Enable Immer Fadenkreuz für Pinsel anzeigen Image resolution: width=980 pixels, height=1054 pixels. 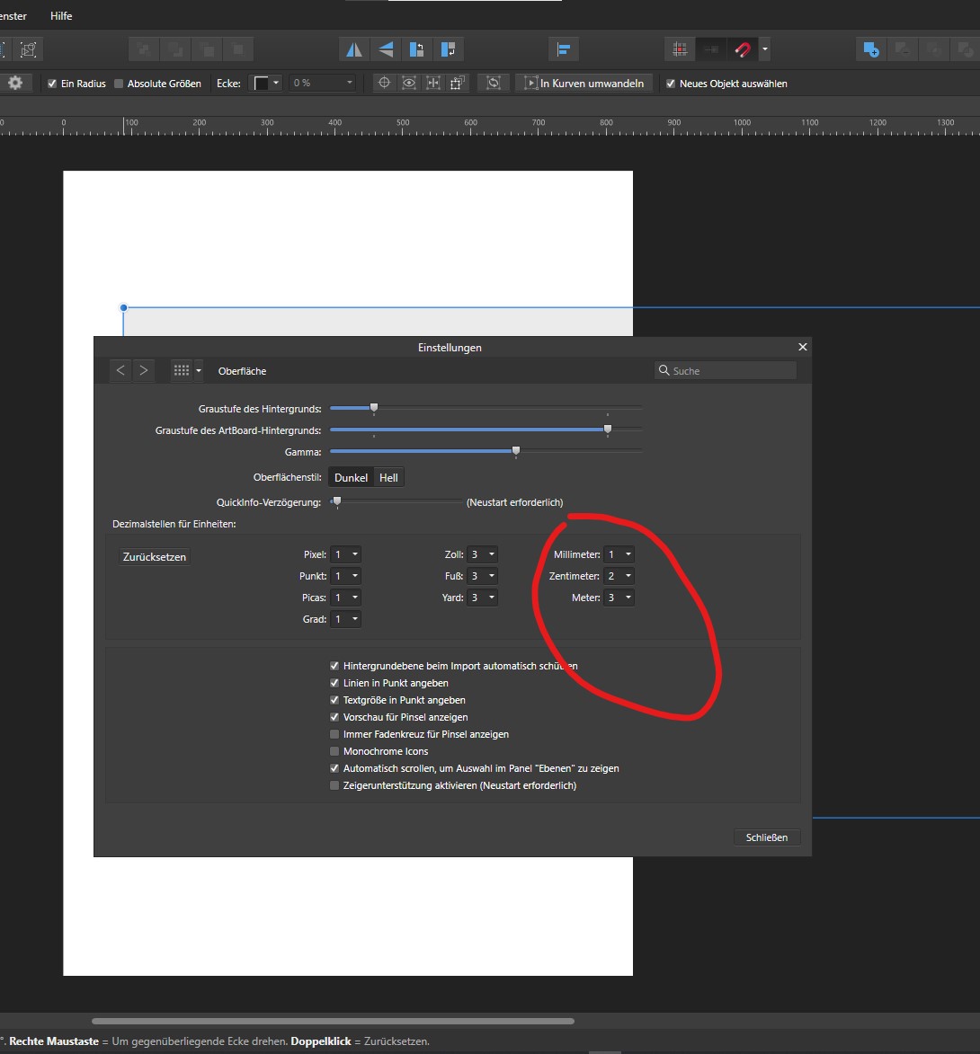(334, 734)
